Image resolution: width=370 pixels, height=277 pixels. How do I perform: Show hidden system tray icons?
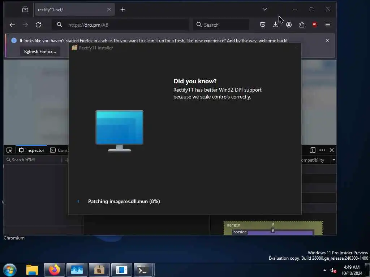[x=325, y=270]
